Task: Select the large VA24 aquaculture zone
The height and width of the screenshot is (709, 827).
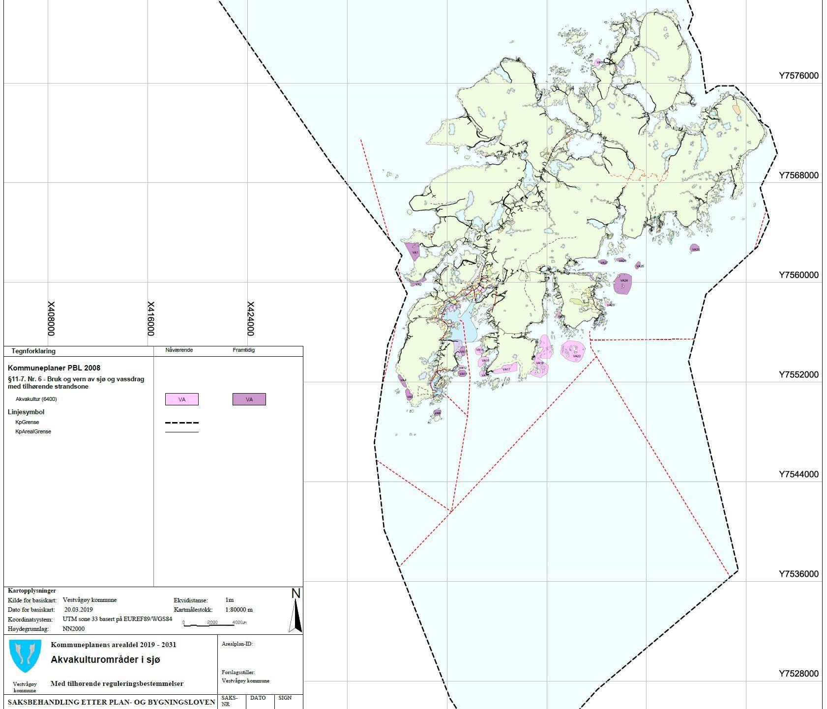Action: pyautogui.click(x=623, y=284)
